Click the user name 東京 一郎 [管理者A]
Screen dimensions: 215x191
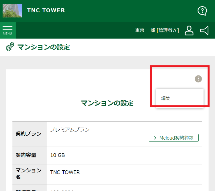point(157,30)
